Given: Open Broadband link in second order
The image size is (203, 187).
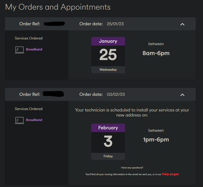Looking at the screenshot, I should coord(34,120).
